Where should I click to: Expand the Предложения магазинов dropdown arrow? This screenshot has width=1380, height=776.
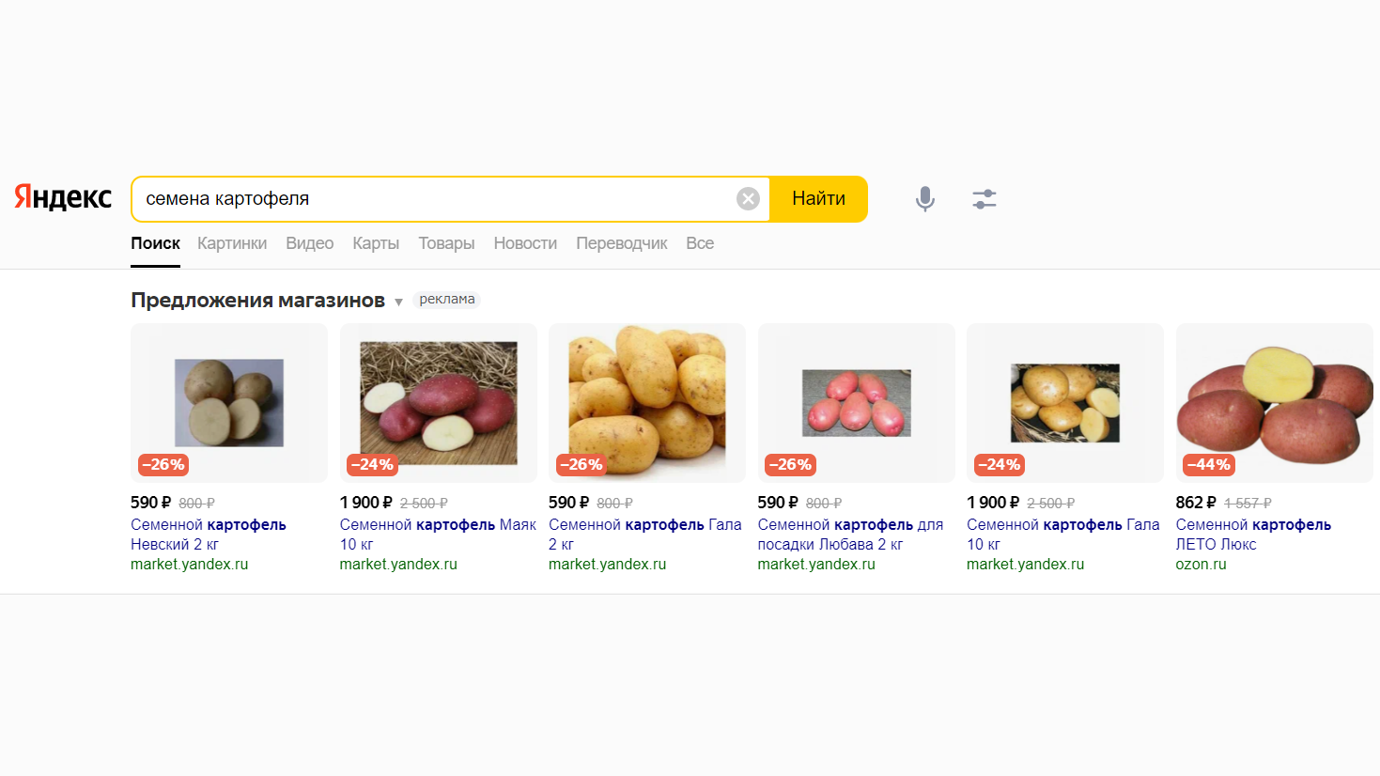point(398,302)
